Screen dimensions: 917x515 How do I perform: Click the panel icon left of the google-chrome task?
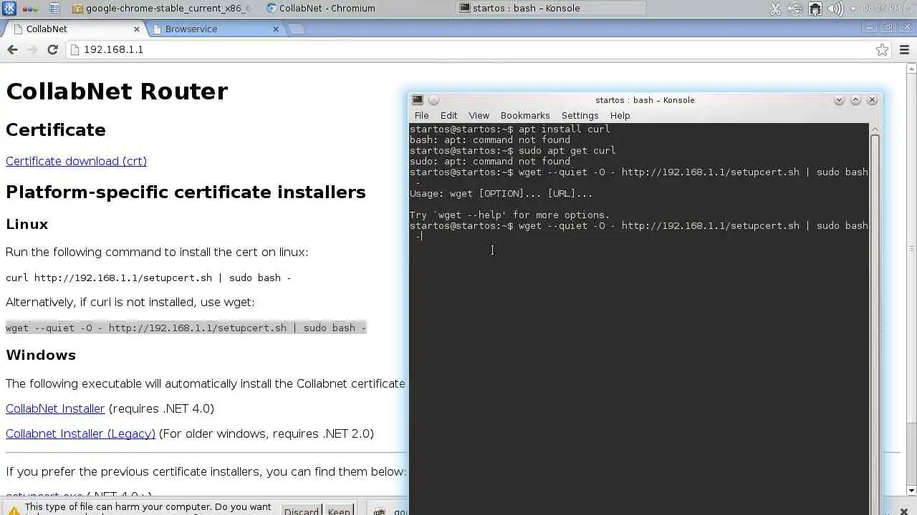[x=55, y=9]
